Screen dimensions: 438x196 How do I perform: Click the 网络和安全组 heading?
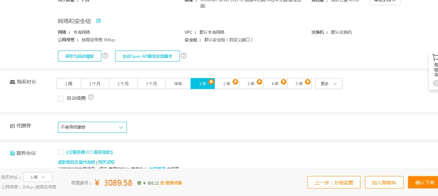click(74, 21)
